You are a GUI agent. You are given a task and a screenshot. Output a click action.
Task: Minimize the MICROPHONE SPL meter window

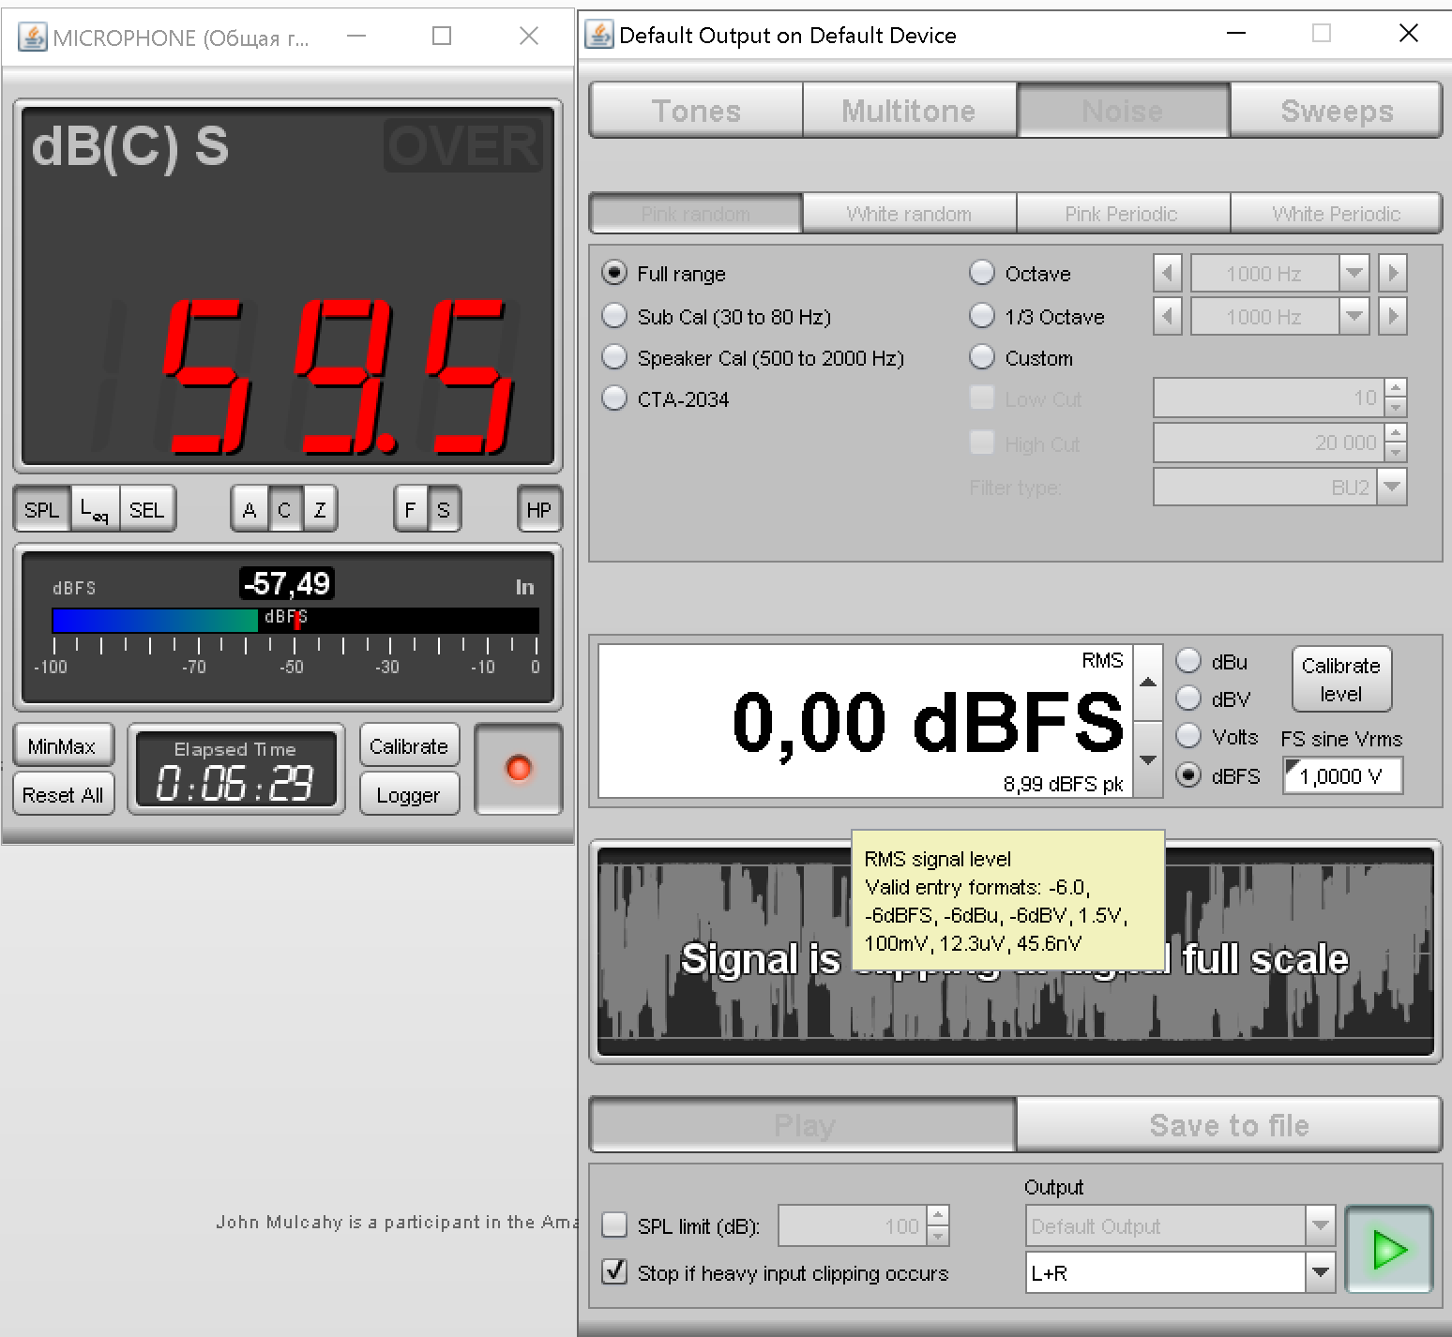tap(356, 37)
